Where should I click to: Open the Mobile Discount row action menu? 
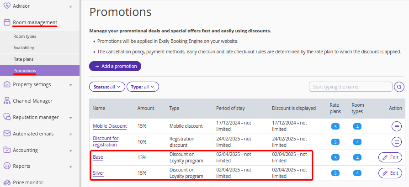[397, 126]
